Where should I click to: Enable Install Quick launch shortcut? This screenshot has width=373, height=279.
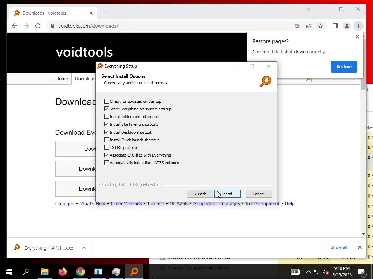(x=107, y=140)
